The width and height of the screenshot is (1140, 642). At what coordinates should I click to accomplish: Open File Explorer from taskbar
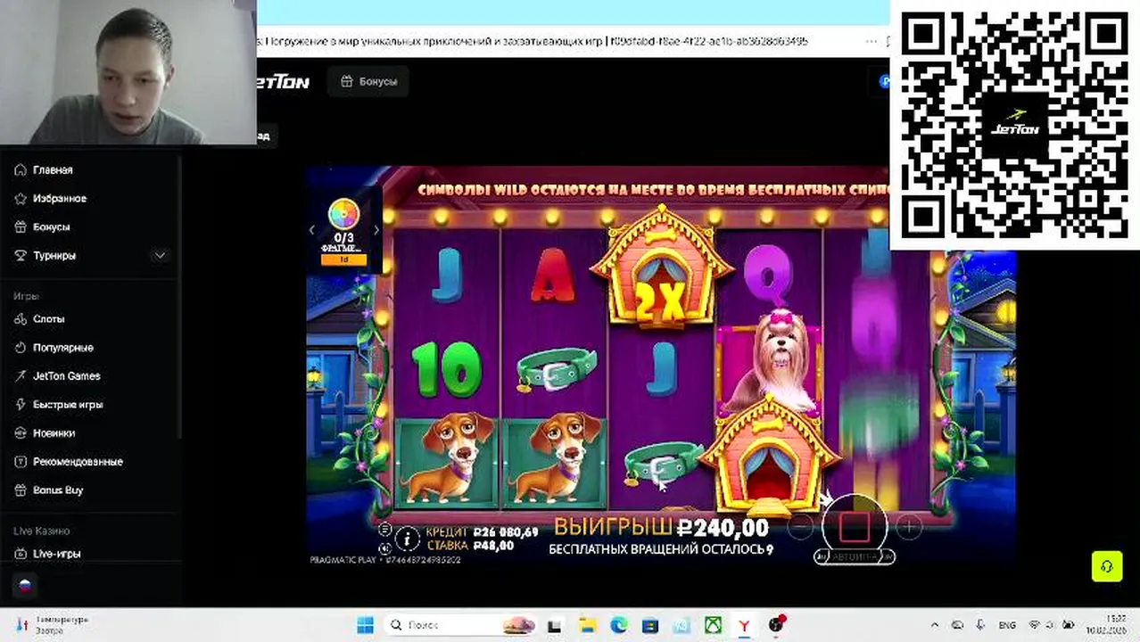pos(587,625)
